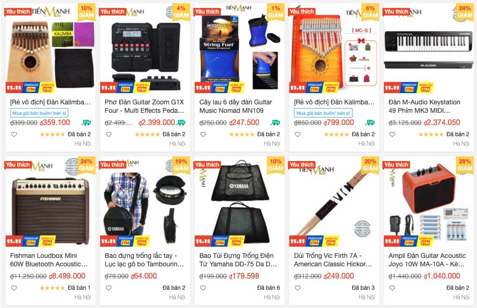Favorite the Vic Firth 7A drumsticks heart icon
The height and width of the screenshot is (308, 477).
click(x=298, y=288)
